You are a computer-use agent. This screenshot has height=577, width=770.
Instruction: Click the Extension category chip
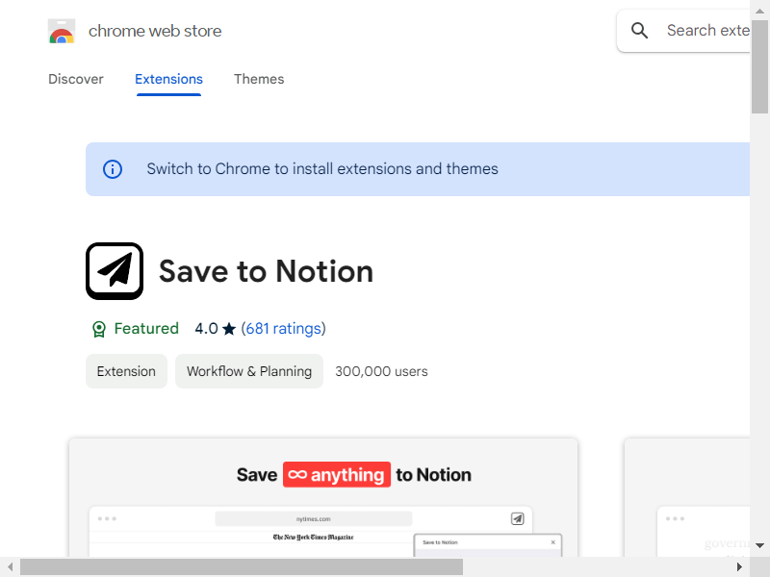(126, 371)
